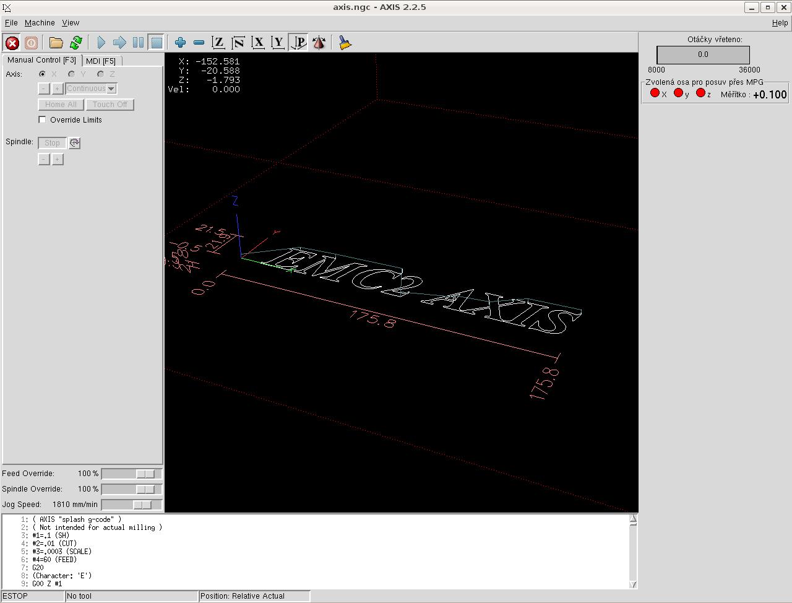Click the G-code listing scroll down arrow

point(633,584)
